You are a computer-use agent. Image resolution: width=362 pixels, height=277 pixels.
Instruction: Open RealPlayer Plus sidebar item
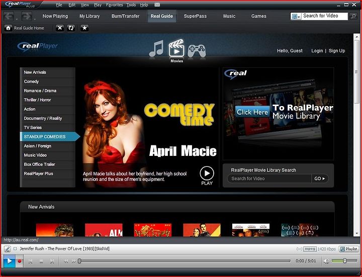48,173
